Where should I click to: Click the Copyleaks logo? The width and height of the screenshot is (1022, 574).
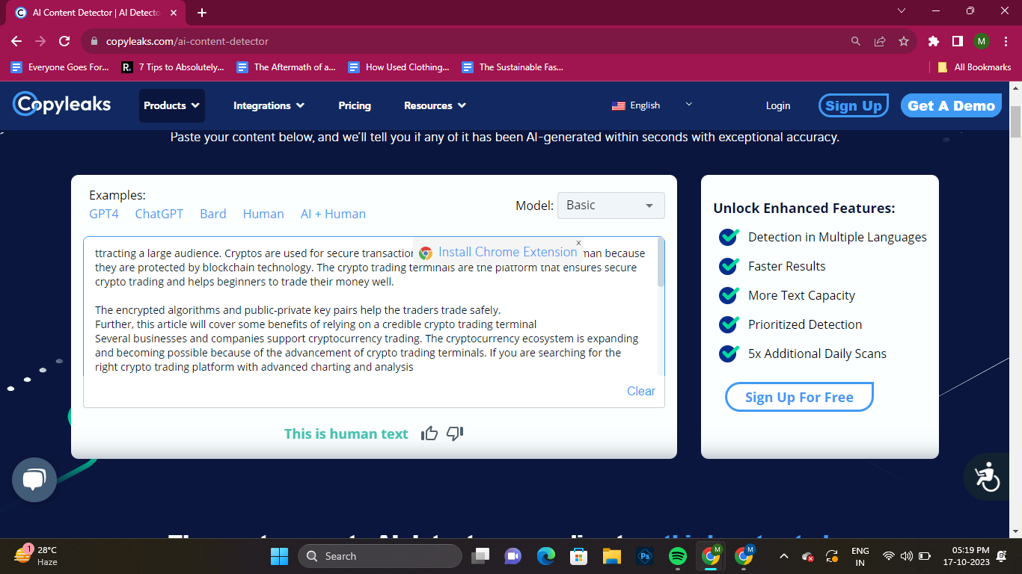coord(61,105)
